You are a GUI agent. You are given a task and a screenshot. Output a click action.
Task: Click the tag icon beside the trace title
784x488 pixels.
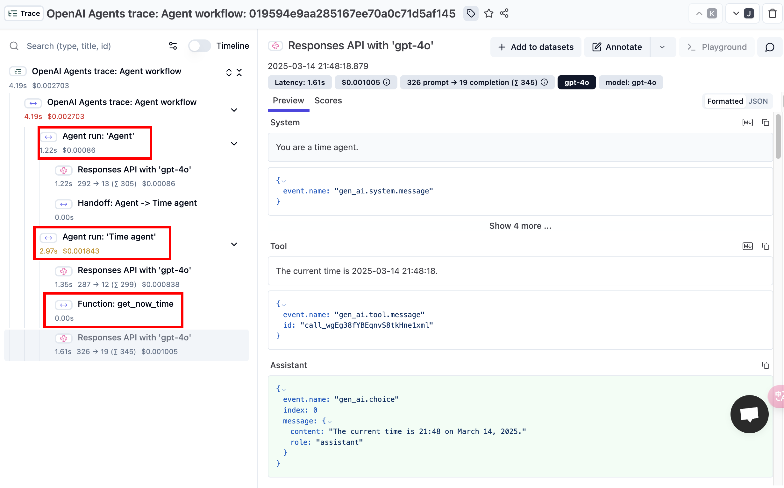tap(471, 14)
